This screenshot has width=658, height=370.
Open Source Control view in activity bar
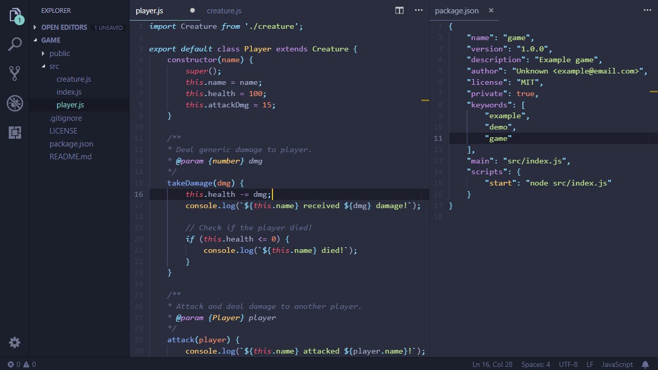(15, 73)
